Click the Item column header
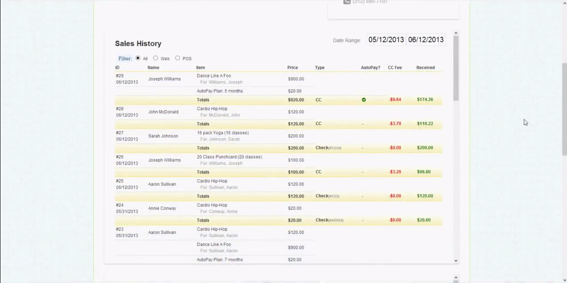 (200, 68)
